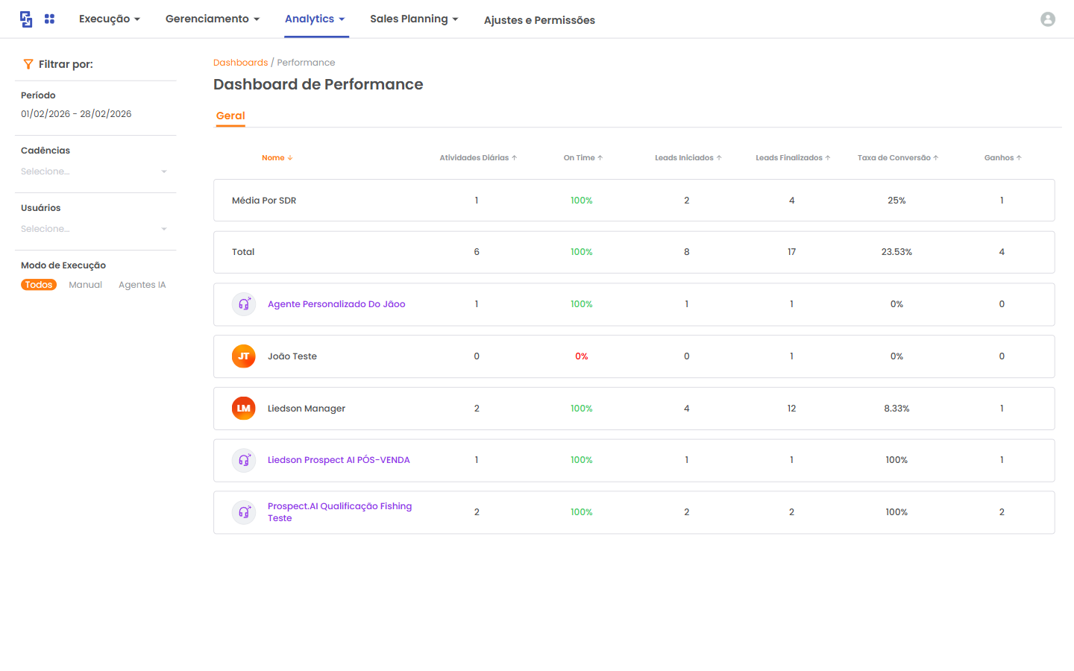
Task: Open the Usuários dropdown
Action: 95,229
